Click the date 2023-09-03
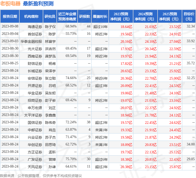The height and width of the screenshot is (178, 196). tap(10, 41)
